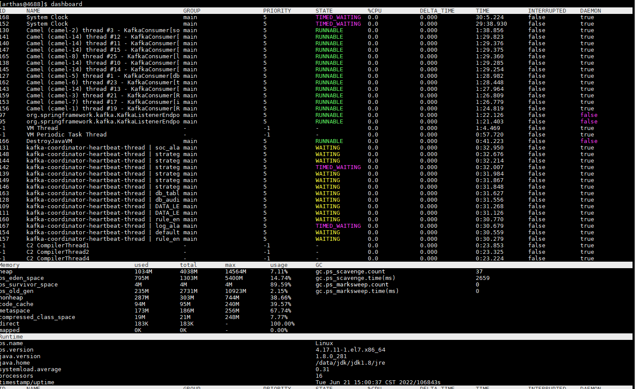
Task: Select thread "Camel (camel-7) thread #17"
Action: (71, 102)
